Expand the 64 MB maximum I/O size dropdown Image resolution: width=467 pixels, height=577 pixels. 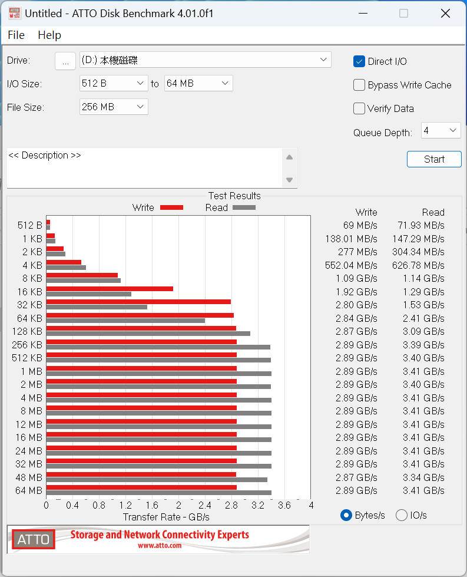point(198,84)
